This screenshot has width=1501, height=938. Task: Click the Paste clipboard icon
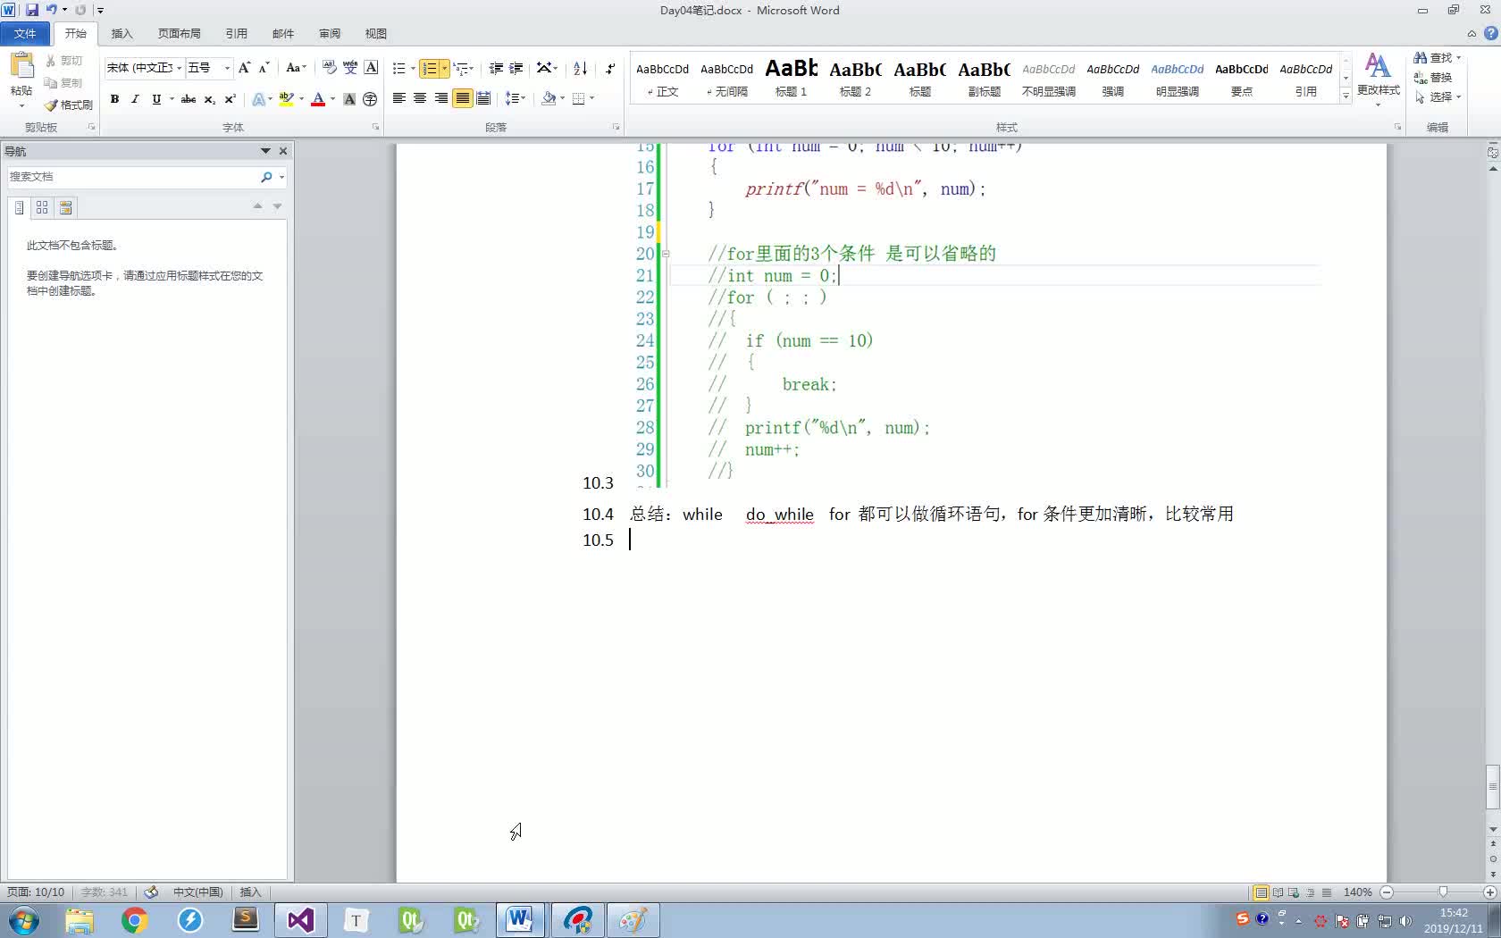(x=21, y=67)
